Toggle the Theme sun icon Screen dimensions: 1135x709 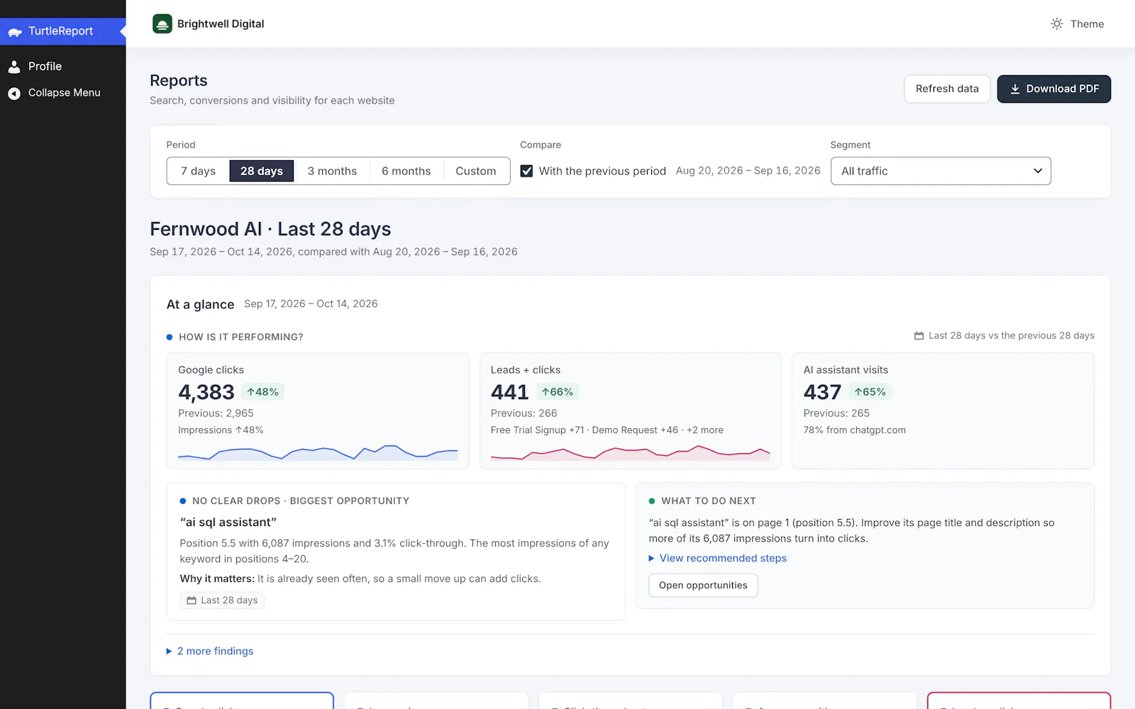(1057, 23)
